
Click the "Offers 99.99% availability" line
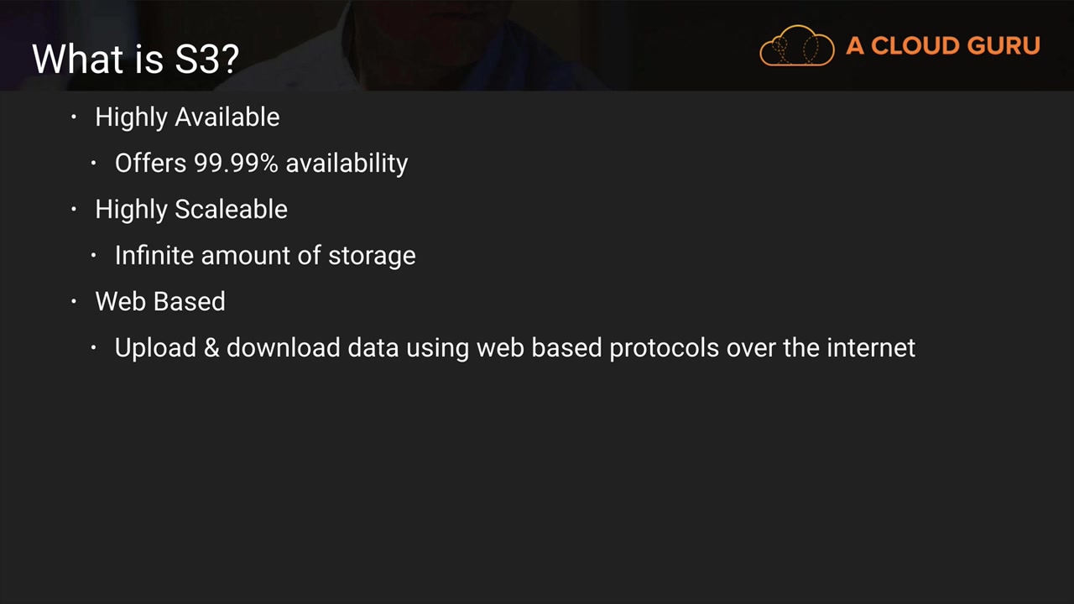click(x=261, y=164)
